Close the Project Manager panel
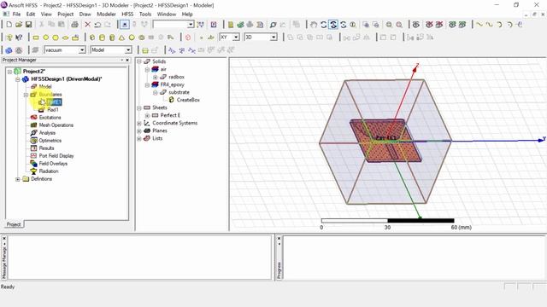 127,61
